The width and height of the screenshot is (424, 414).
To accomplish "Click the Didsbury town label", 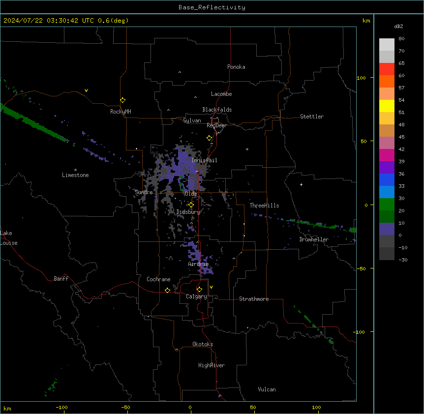I will [x=188, y=212].
